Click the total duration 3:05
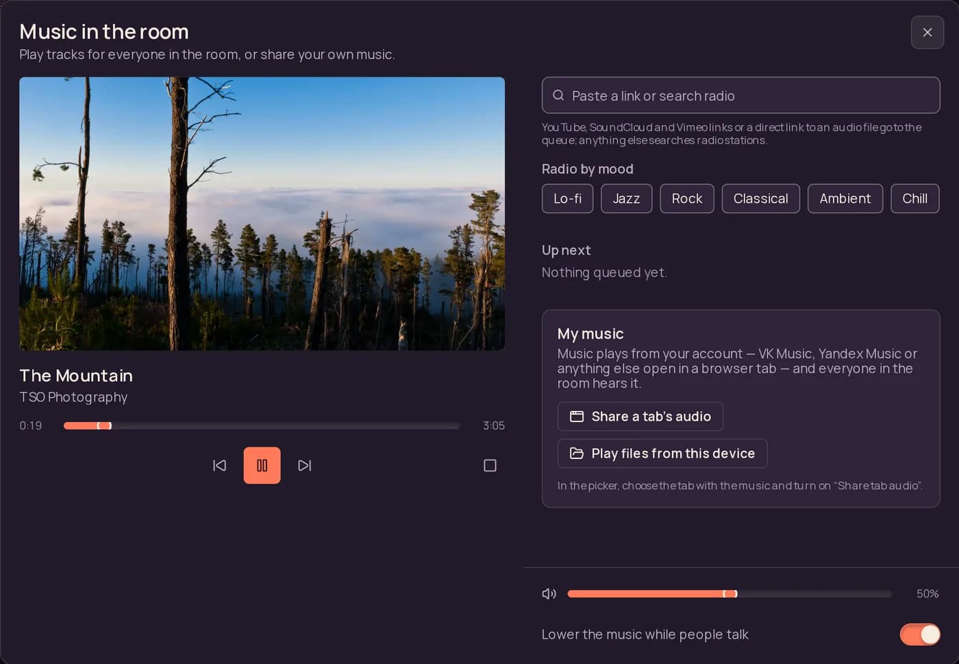The width and height of the screenshot is (959, 664). (x=494, y=426)
